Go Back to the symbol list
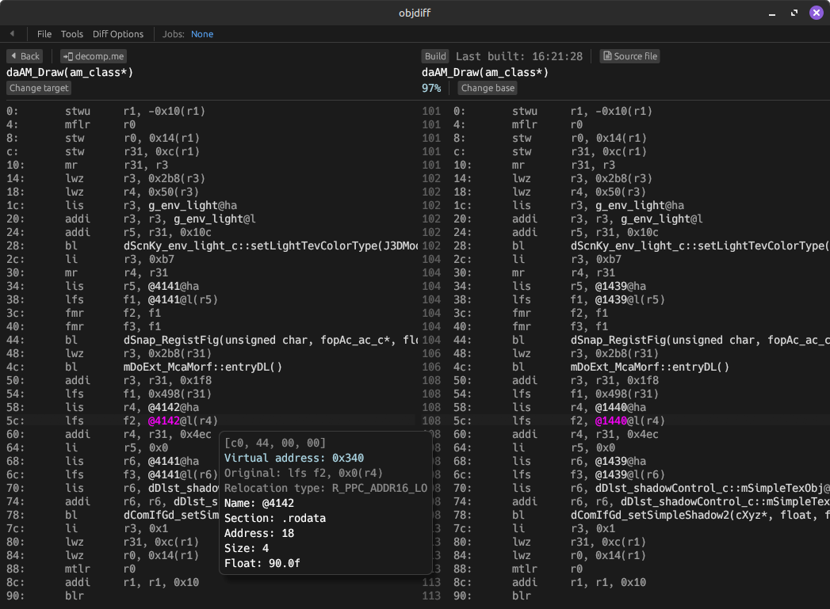The width and height of the screenshot is (830, 609). tap(25, 56)
